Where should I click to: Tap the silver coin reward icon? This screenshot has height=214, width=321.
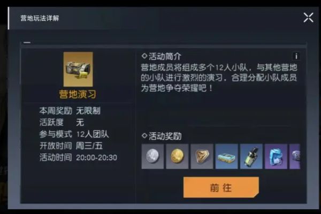tap(152, 156)
